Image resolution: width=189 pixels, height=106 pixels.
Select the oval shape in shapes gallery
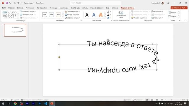pos(16,12)
